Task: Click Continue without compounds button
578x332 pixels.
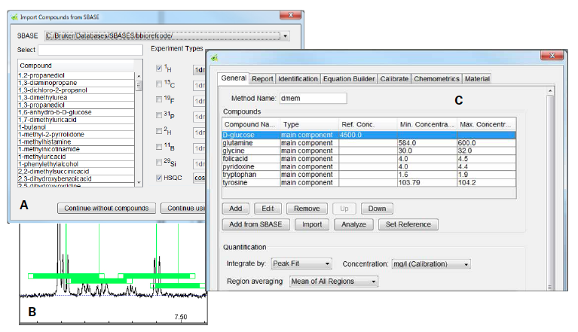Action: pos(106,209)
